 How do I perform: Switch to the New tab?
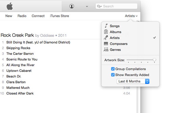(x=9, y=16)
